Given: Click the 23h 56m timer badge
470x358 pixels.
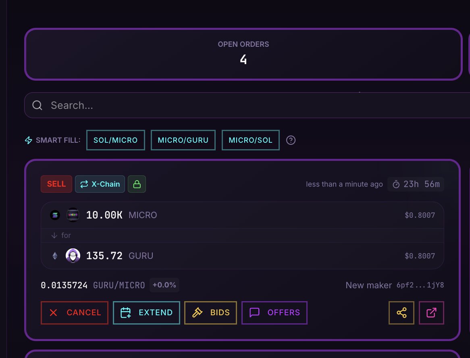Looking at the screenshot, I should point(416,184).
